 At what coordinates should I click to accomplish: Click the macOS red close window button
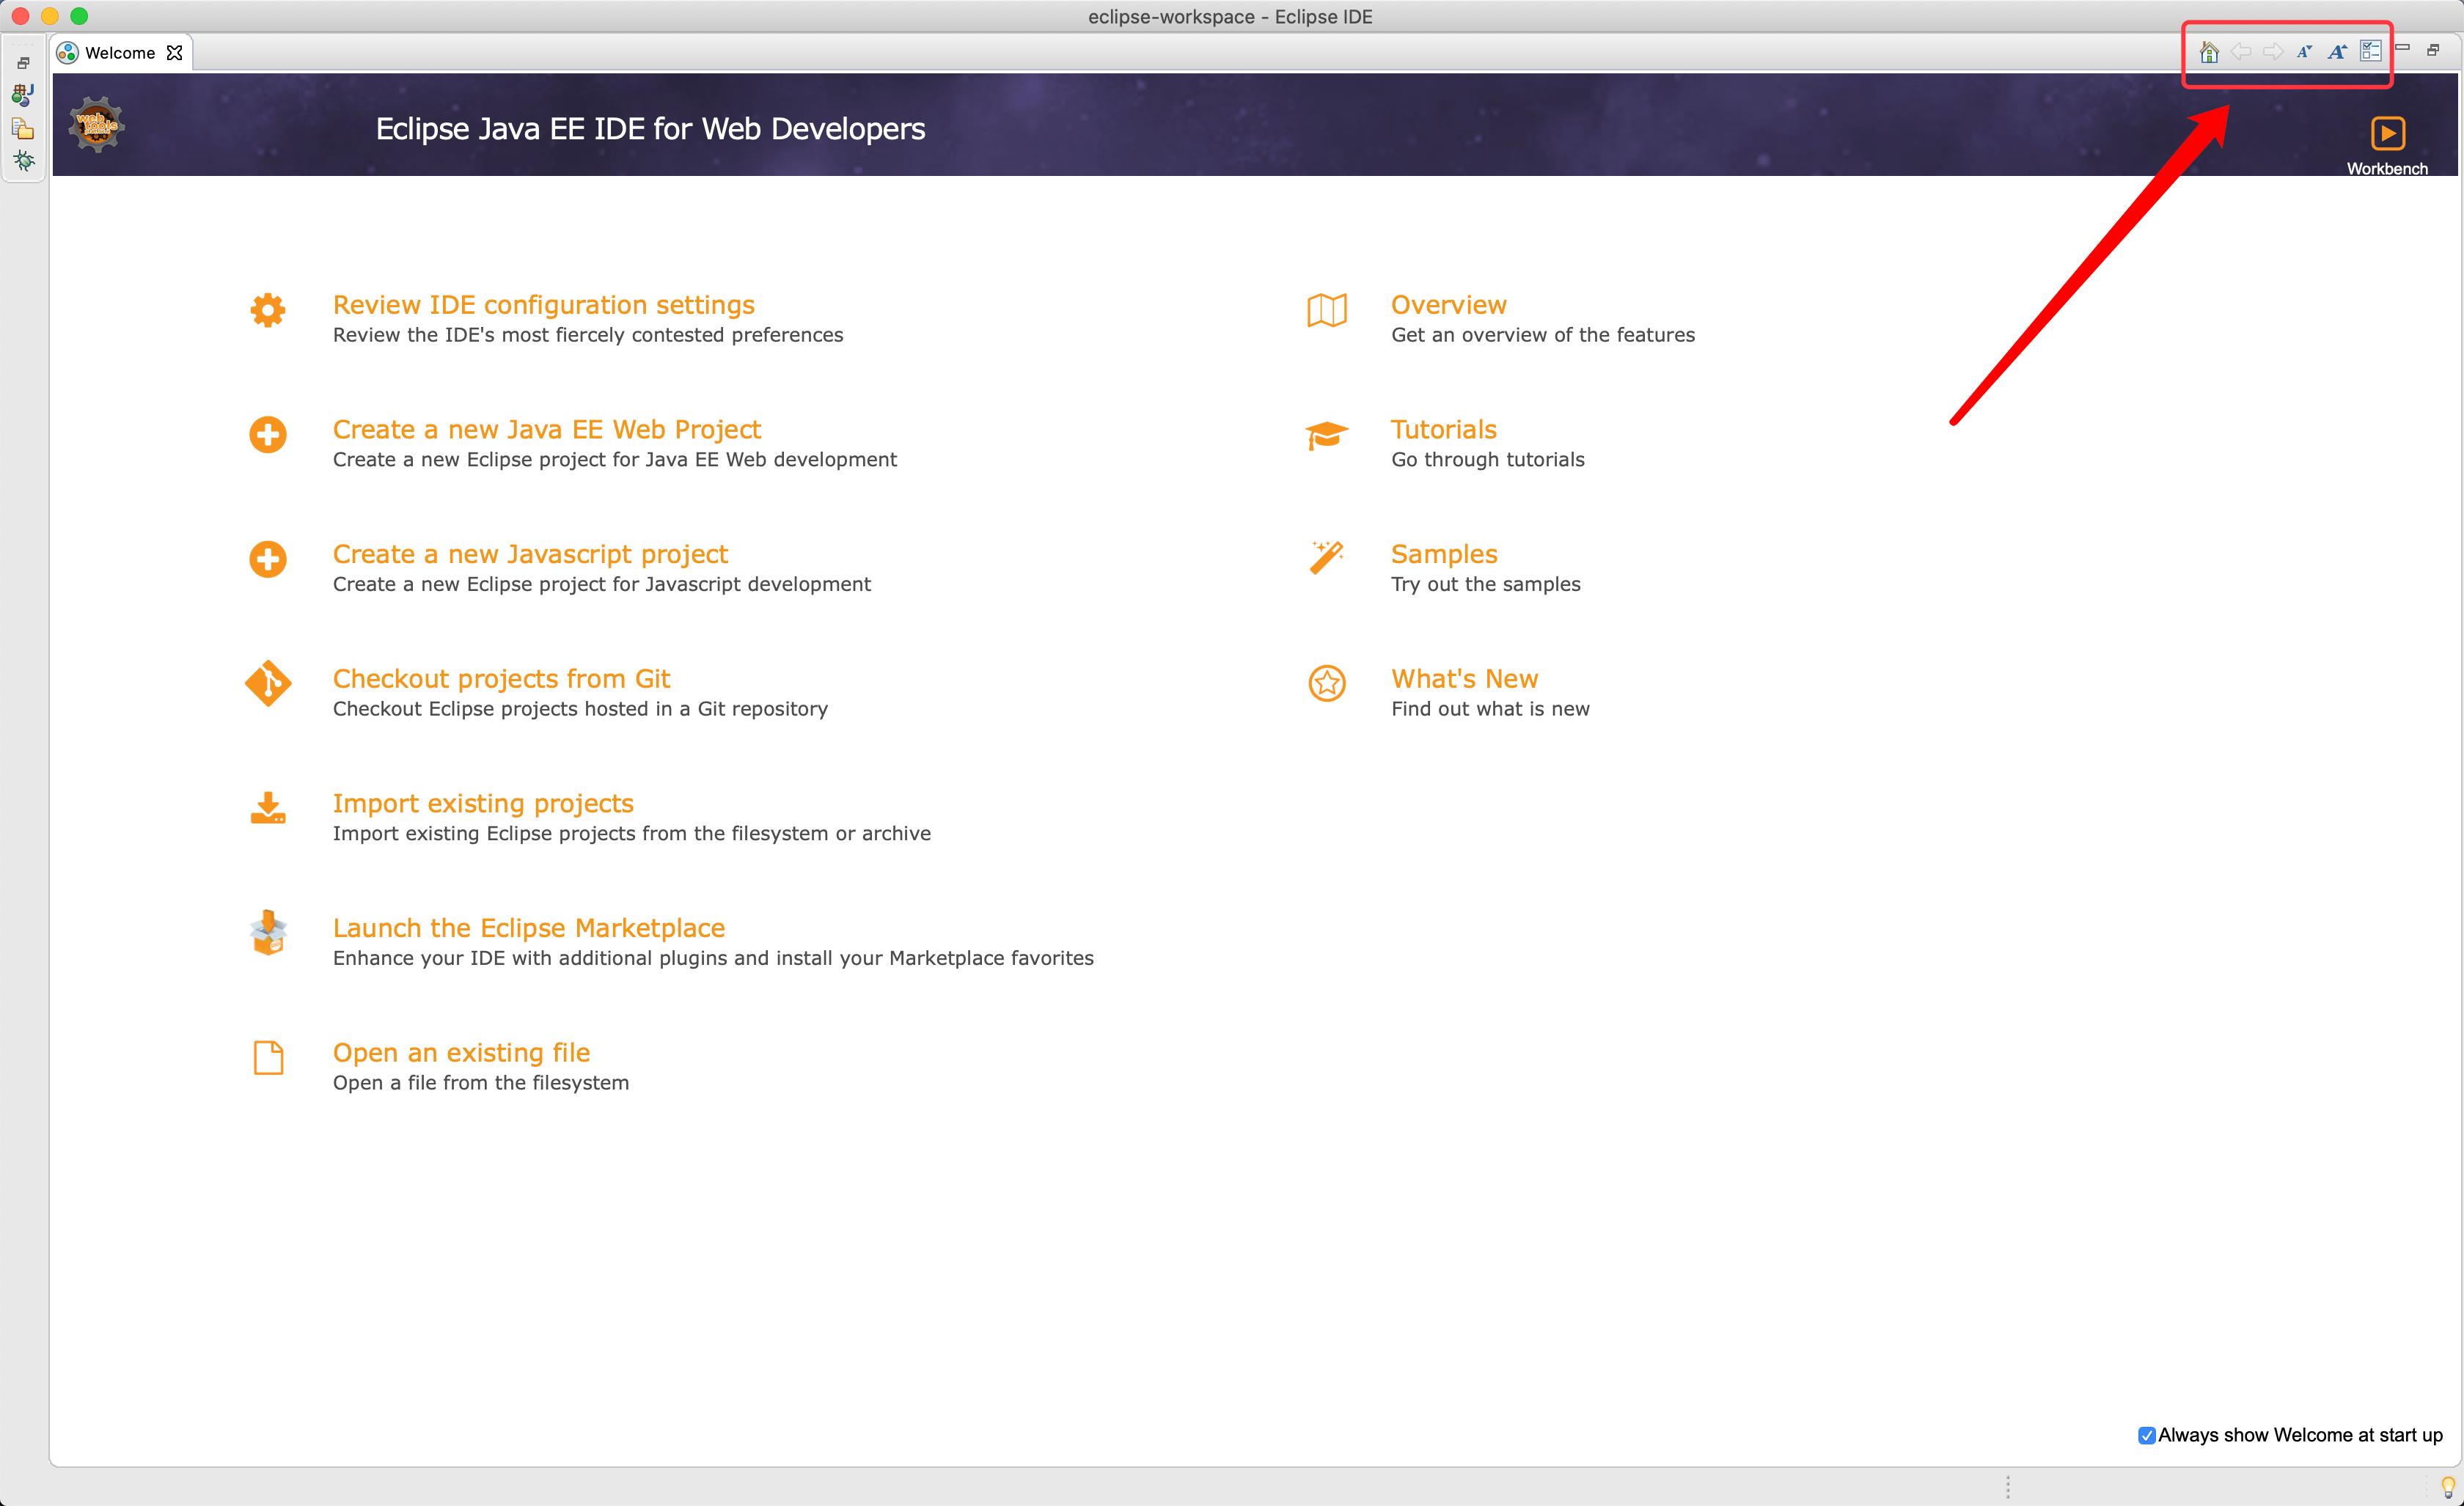pyautogui.click(x=20, y=16)
